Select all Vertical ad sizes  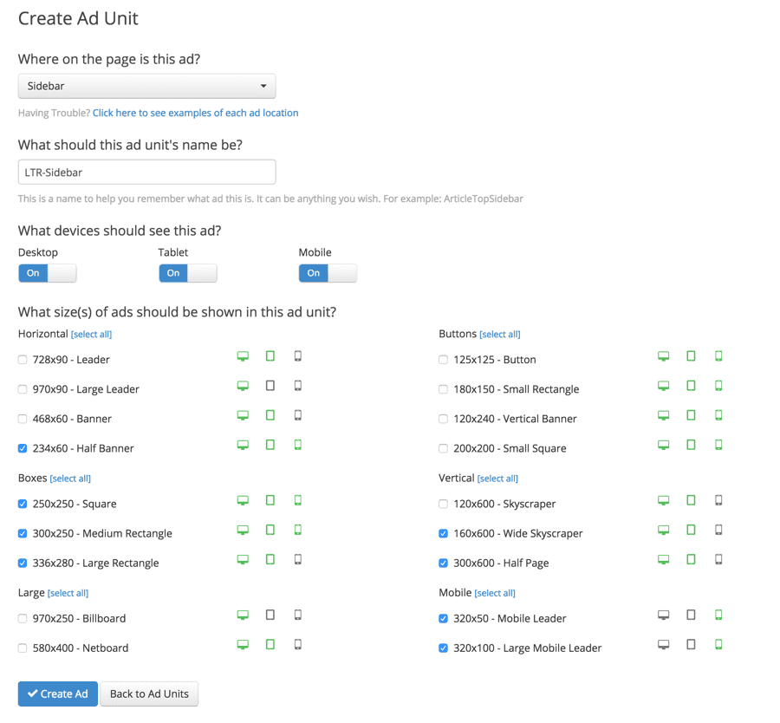tap(497, 479)
